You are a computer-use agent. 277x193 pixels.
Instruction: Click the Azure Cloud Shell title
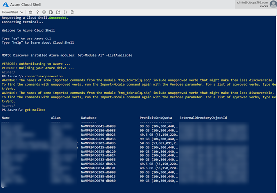click(26, 5)
